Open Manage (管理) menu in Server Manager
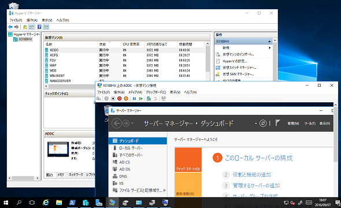 (x=293, y=124)
